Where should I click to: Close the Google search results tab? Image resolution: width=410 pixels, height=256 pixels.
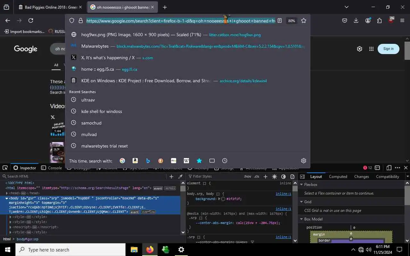click(152, 7)
